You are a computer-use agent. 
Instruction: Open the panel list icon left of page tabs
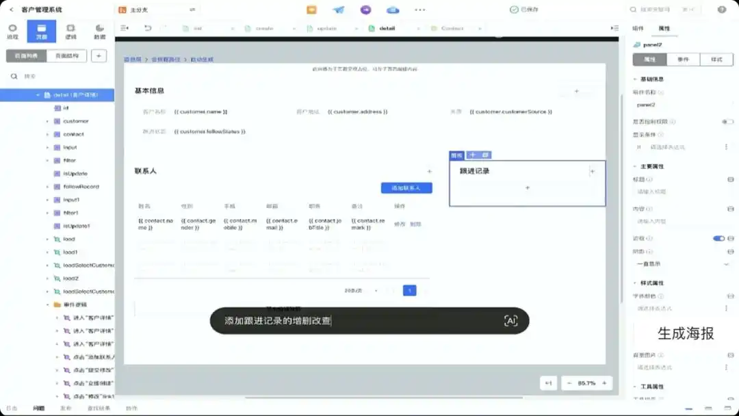[x=123, y=28]
